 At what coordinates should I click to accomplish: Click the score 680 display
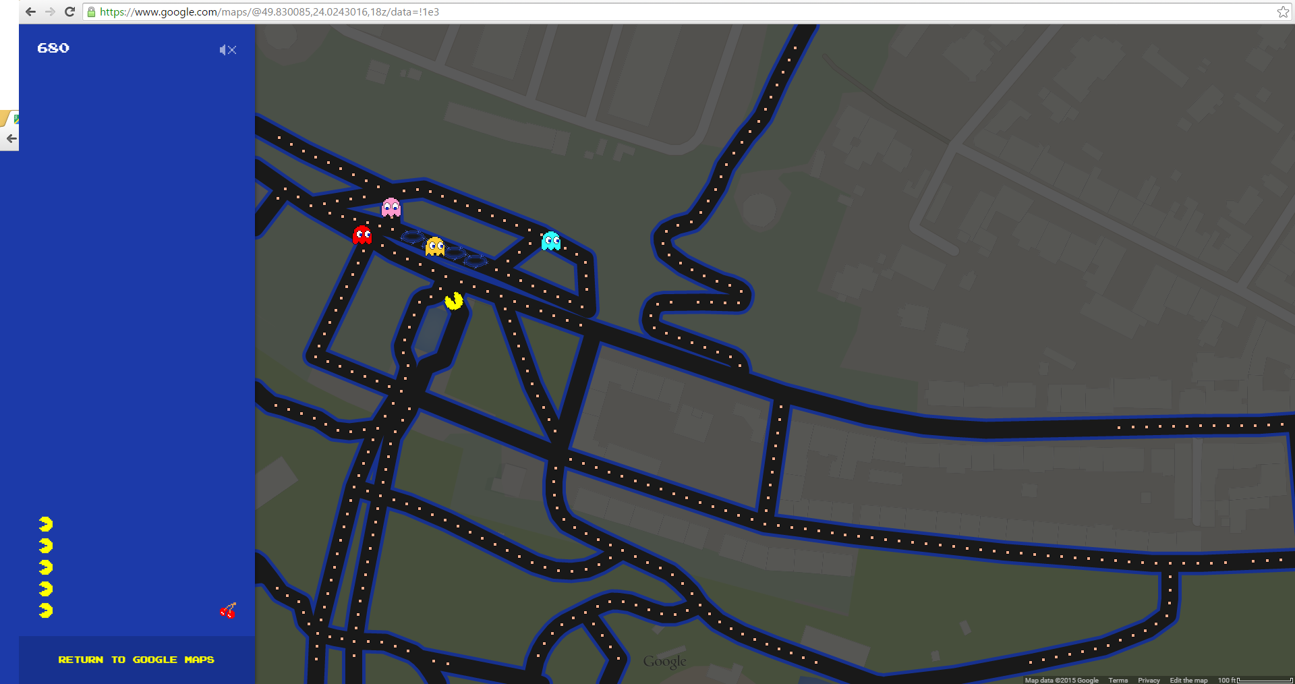(53, 48)
